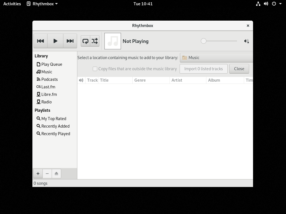Screen dimensions: 286x214
Task: Start playback with the play button
Action: point(55,41)
